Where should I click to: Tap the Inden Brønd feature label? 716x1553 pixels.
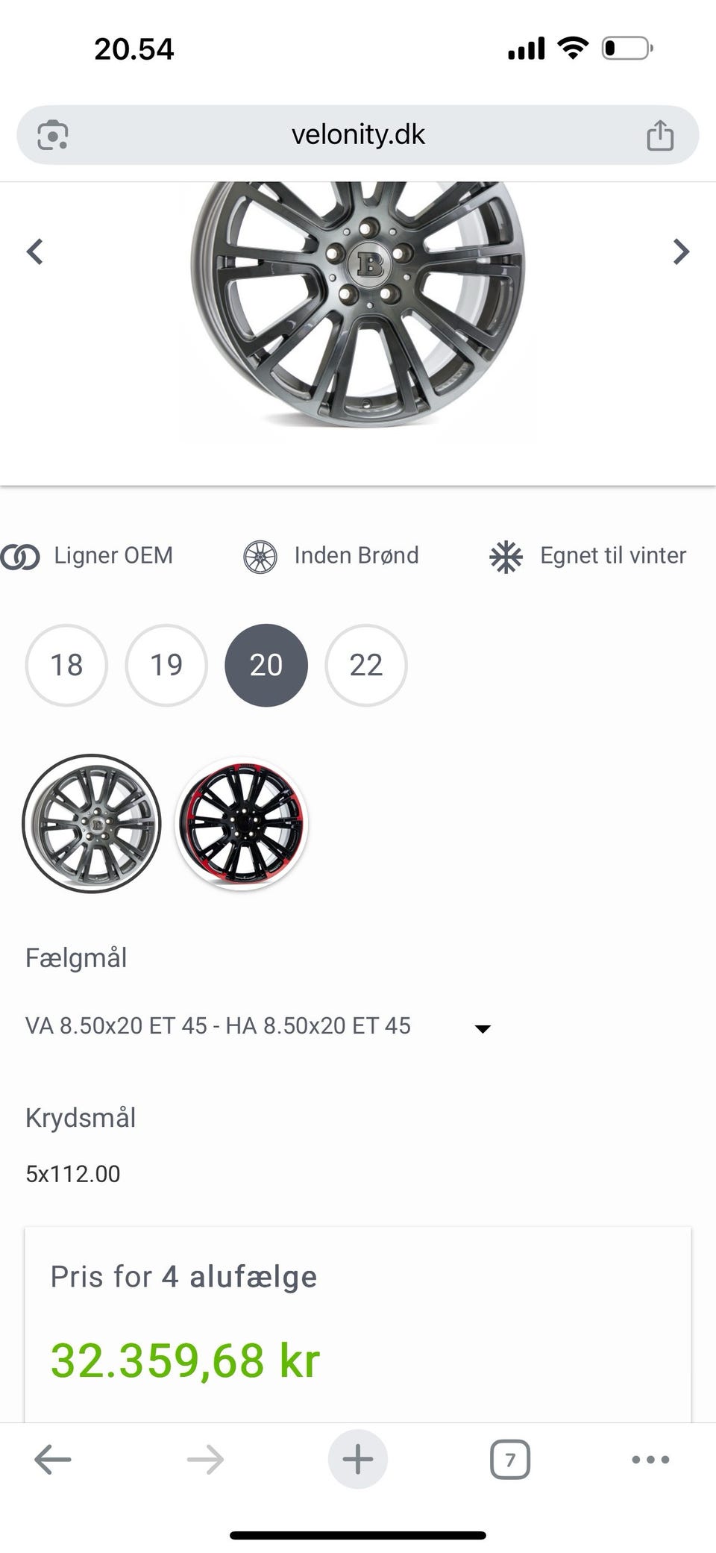(x=356, y=555)
